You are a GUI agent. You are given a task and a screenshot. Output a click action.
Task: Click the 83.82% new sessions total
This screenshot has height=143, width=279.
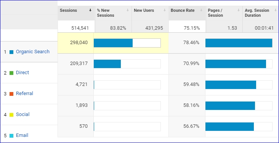pos(118,28)
